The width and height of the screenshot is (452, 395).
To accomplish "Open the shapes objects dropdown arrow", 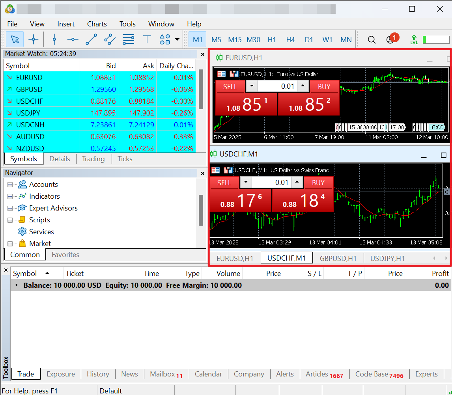I will [x=177, y=39].
